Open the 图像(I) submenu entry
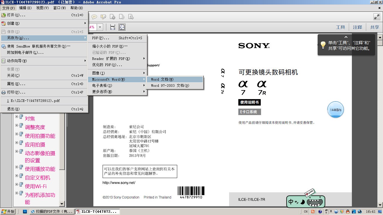The width and height of the screenshot is (383, 215). point(117,73)
